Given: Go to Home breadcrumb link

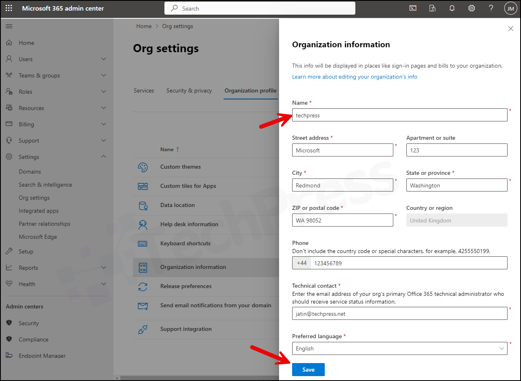Looking at the screenshot, I should tap(144, 26).
